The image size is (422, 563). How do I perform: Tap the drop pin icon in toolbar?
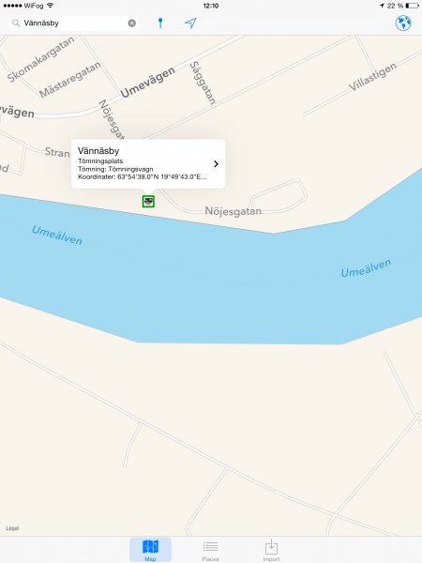coord(160,23)
